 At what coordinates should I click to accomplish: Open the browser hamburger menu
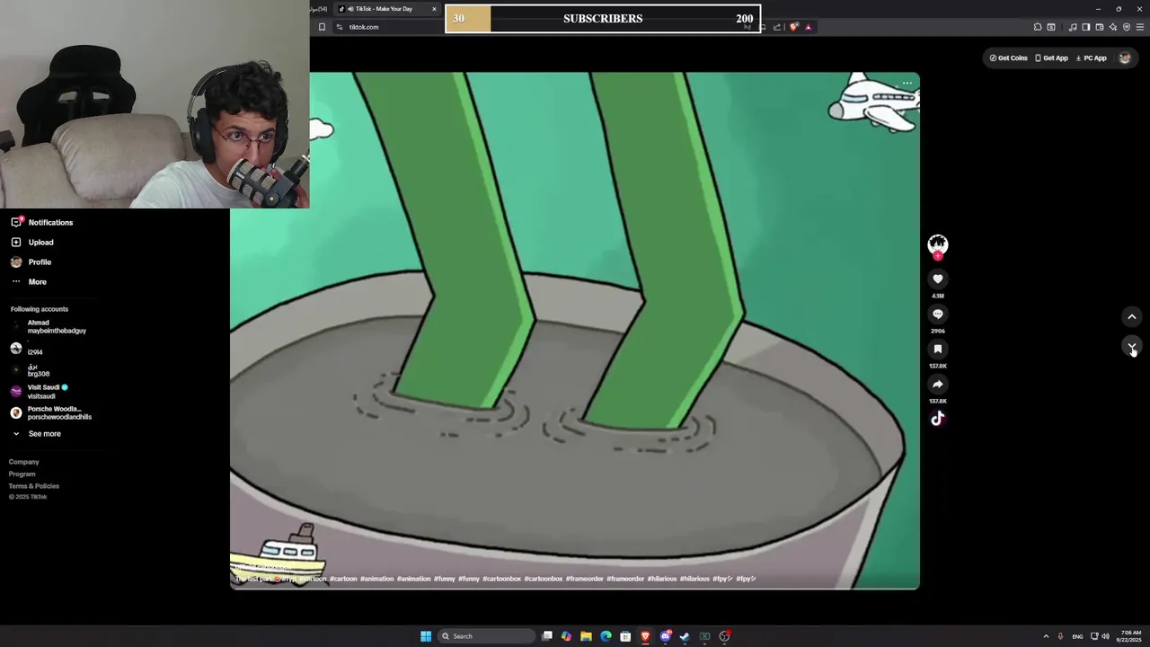(x=1140, y=27)
